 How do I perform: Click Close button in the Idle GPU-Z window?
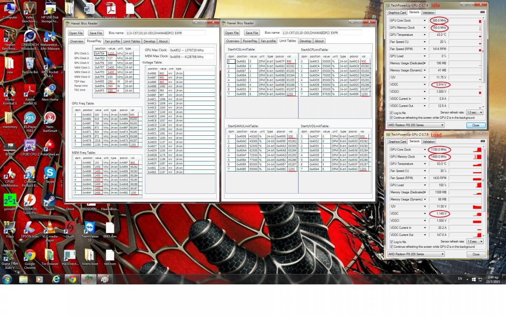pos(476,125)
